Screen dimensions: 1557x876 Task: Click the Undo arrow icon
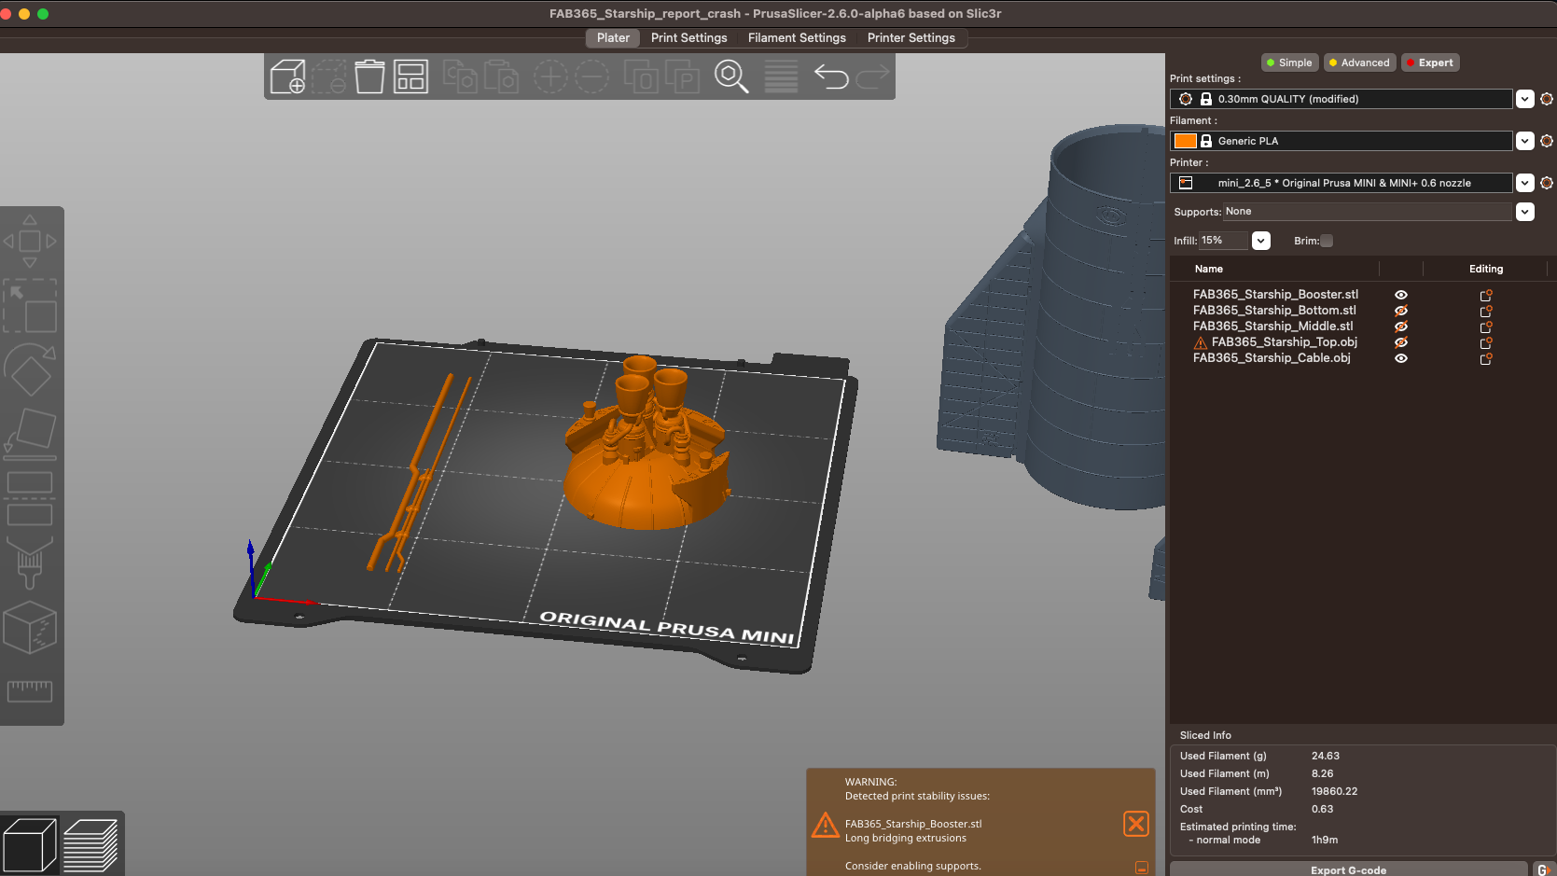point(831,76)
